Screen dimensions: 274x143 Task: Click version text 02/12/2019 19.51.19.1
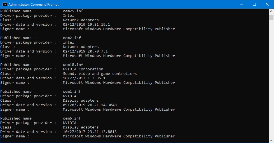pyautogui.click(x=86, y=25)
